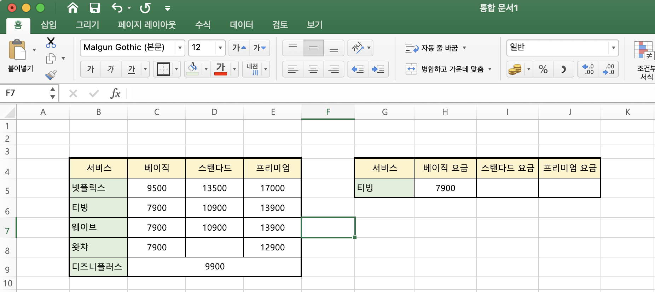655x292 pixels.
Task: Open border style dropdown arrow
Action: (176, 69)
